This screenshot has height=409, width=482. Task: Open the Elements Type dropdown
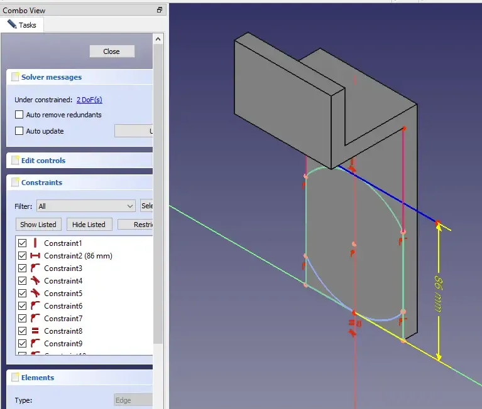pyautogui.click(x=133, y=400)
